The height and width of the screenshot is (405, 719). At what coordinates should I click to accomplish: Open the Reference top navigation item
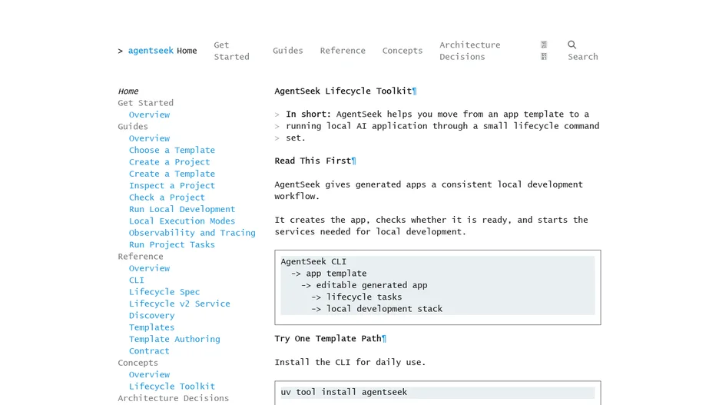pos(343,51)
